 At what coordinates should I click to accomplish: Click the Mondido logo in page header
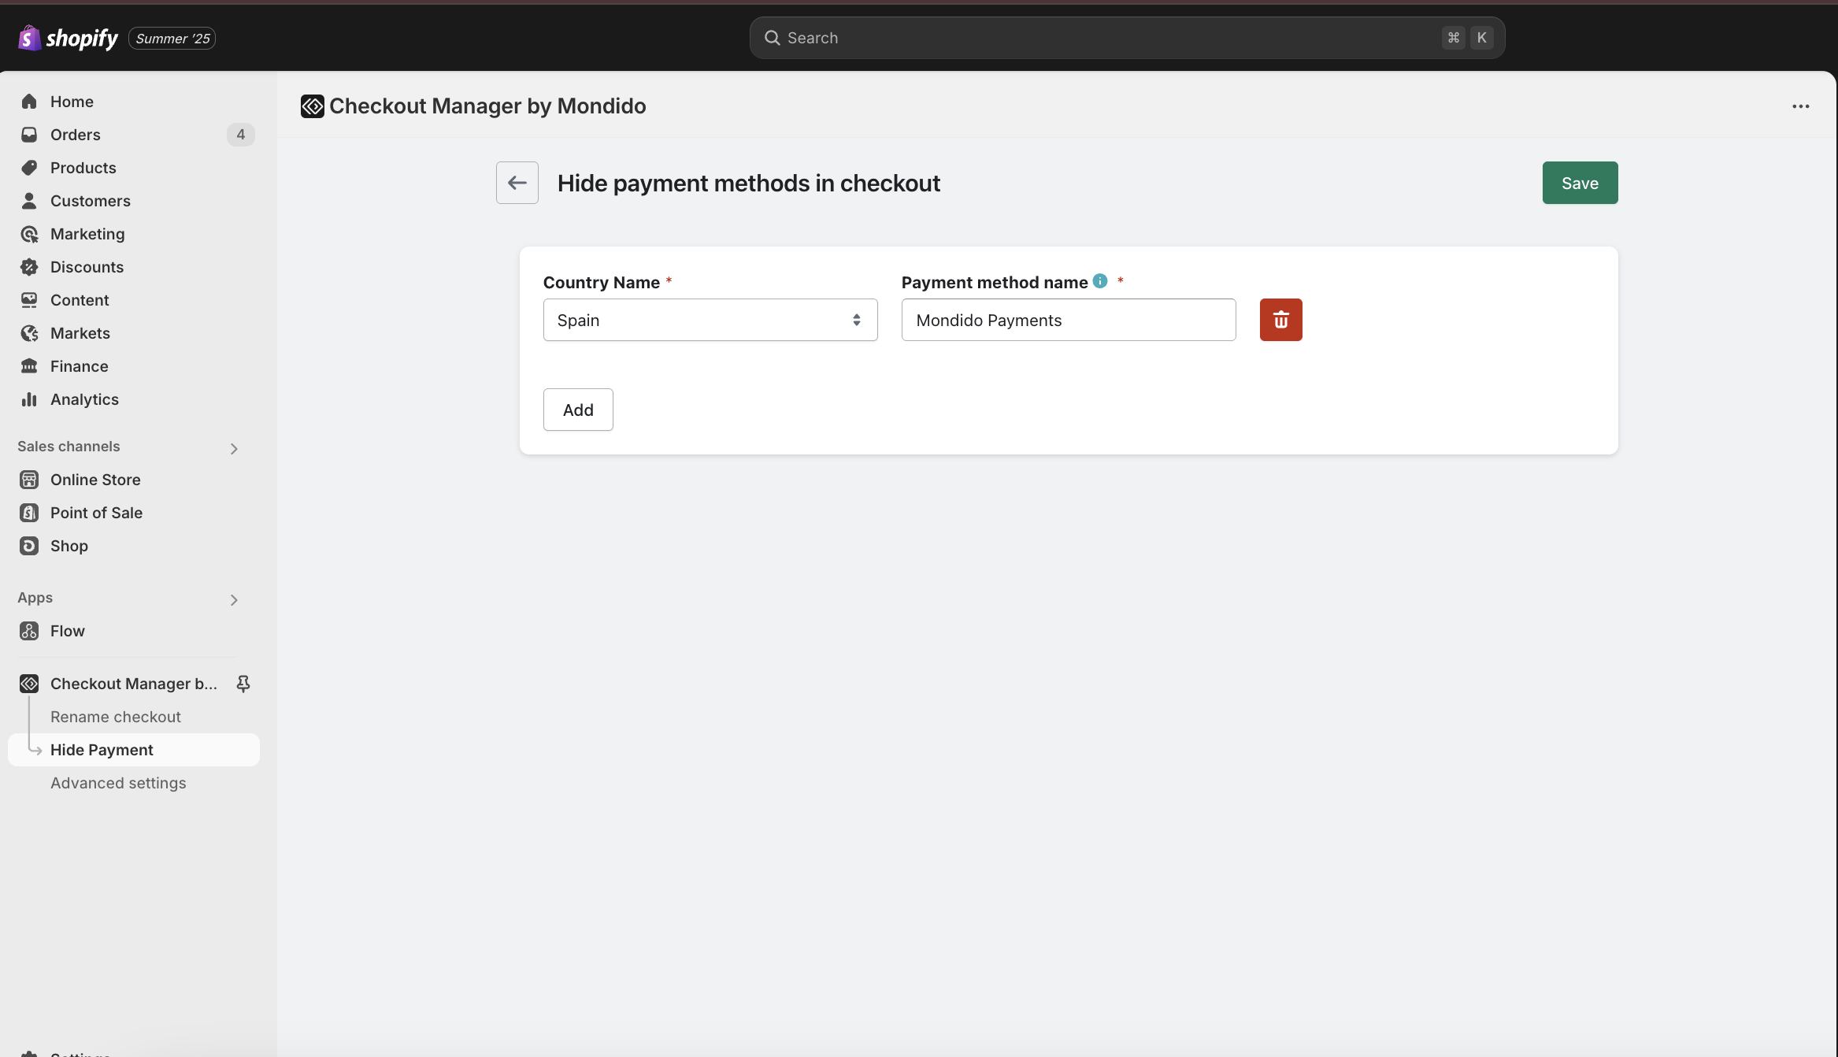[x=312, y=106]
